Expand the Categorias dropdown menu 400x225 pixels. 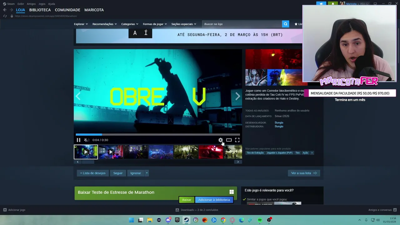tap(130, 24)
